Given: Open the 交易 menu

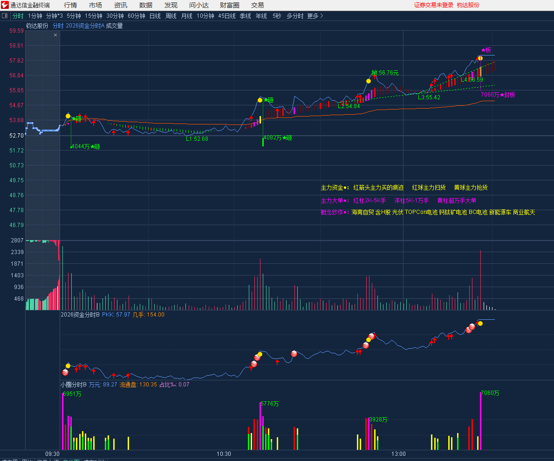Looking at the screenshot, I should (x=257, y=5).
